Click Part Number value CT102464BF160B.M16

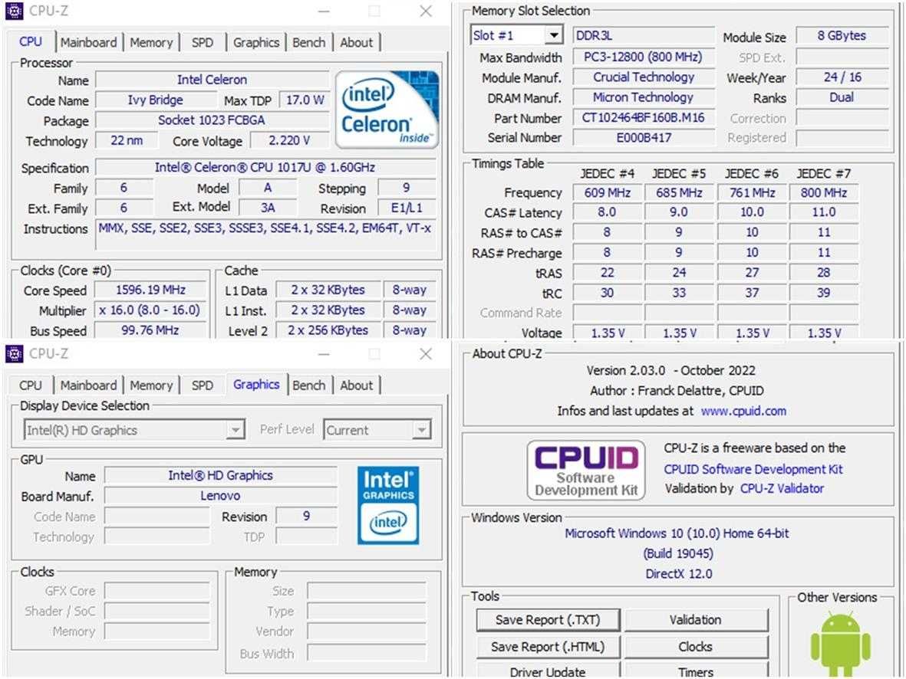[x=644, y=117]
